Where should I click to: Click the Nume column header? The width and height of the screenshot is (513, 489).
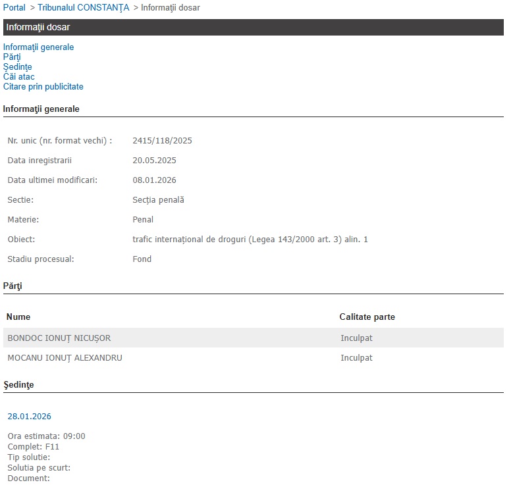(x=18, y=317)
